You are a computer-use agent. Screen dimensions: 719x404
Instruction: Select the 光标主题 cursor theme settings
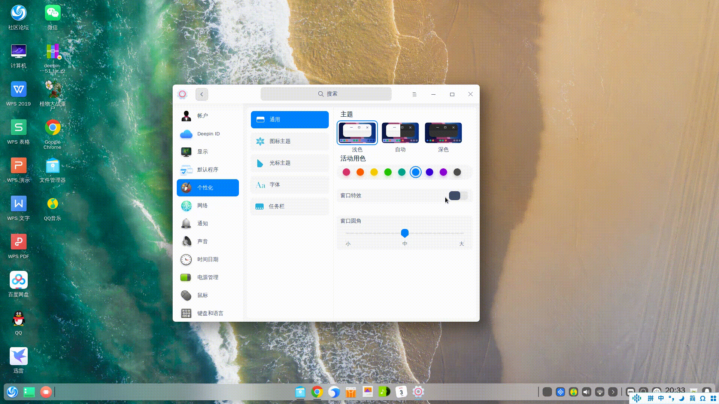click(x=289, y=163)
